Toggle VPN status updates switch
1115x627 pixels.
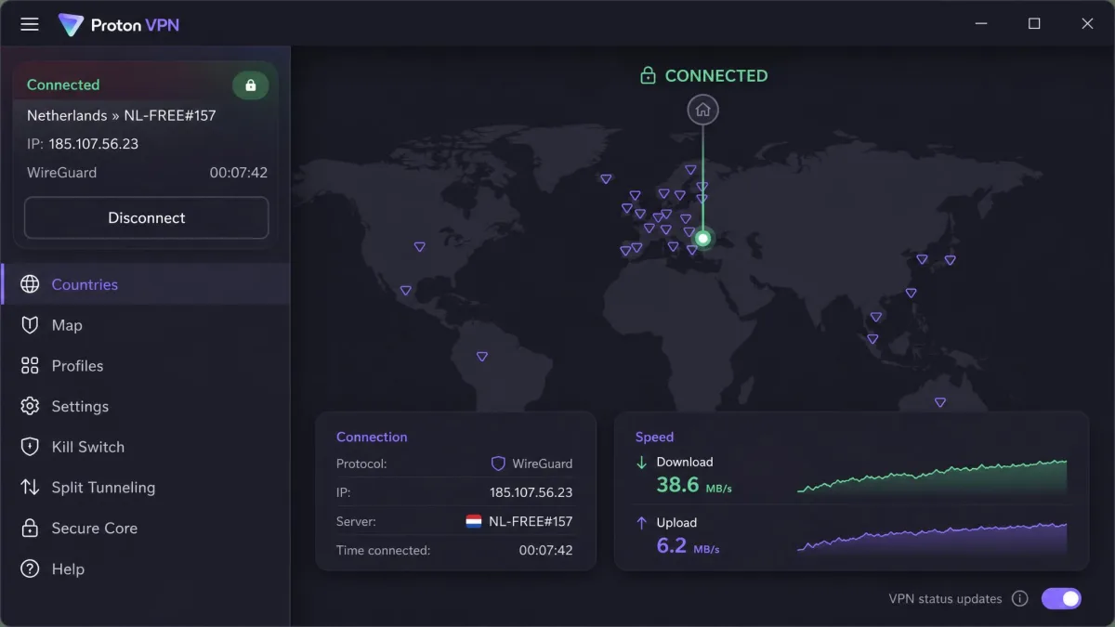pos(1061,598)
